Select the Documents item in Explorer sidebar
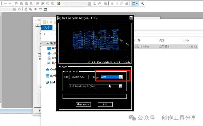 tap(52, 58)
